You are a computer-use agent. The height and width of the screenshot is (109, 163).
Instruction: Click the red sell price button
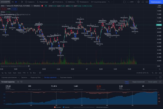pos(4,9)
